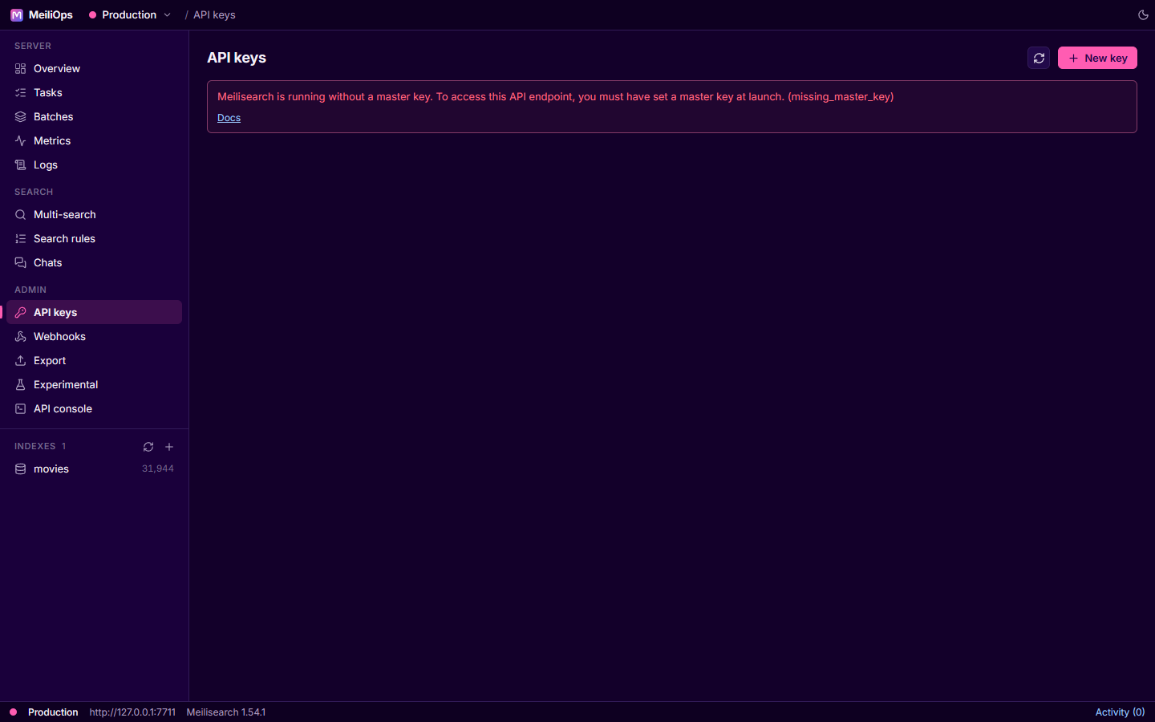Viewport: 1155px width, 722px height.
Task: Go to the Export page
Action: click(95, 361)
